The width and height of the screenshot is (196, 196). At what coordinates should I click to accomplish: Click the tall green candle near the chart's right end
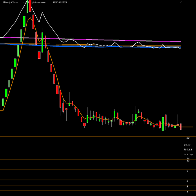(163, 124)
